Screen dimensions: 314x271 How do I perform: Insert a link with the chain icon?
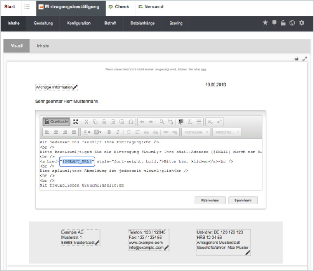pos(166,132)
